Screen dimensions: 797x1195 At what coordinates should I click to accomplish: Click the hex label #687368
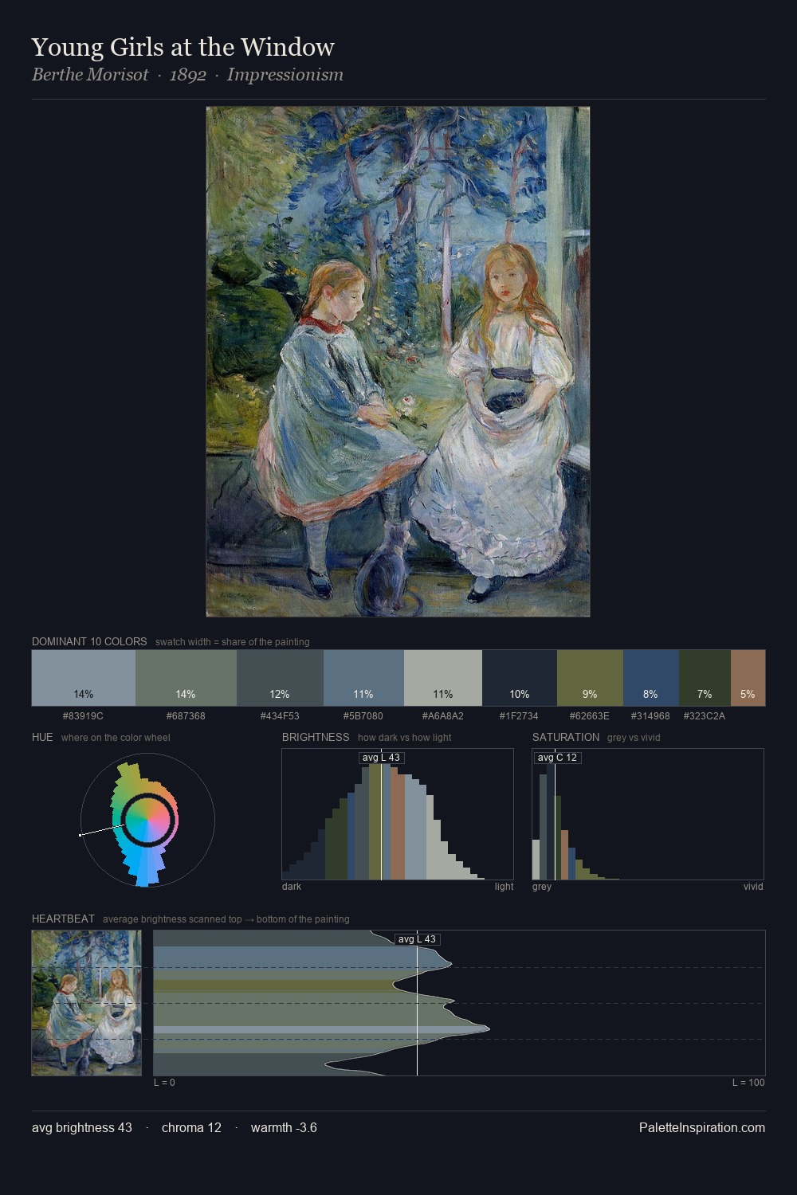[186, 716]
